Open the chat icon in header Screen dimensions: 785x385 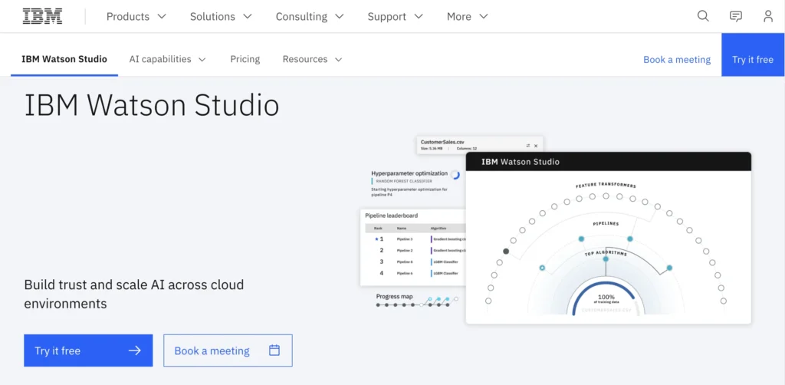pyautogui.click(x=735, y=16)
